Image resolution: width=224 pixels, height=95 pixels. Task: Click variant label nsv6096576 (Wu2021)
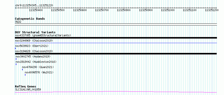(39, 72)
